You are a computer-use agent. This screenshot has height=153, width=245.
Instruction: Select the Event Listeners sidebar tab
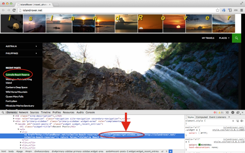218,117
